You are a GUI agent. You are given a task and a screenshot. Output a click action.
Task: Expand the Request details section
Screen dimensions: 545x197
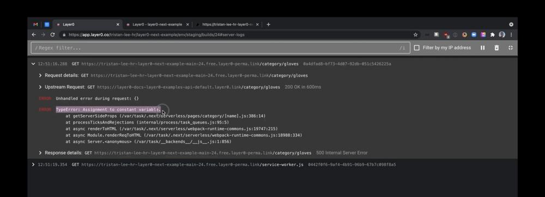click(x=40, y=75)
